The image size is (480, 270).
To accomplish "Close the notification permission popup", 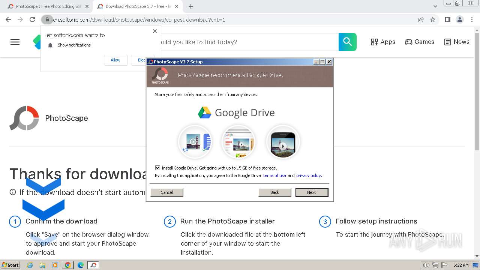I will (x=155, y=31).
